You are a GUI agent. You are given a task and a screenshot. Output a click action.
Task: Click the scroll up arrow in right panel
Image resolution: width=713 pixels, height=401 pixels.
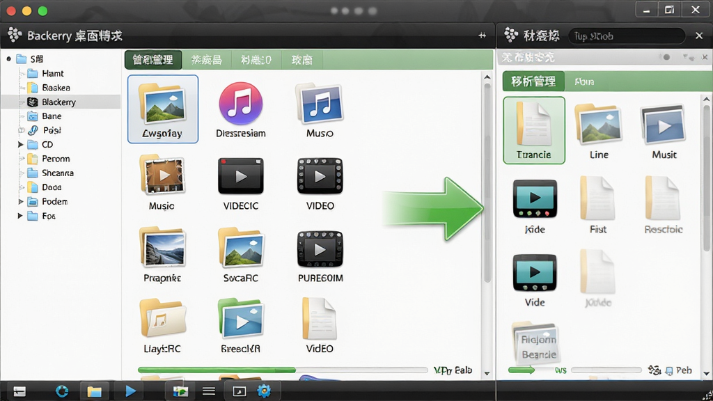706,99
